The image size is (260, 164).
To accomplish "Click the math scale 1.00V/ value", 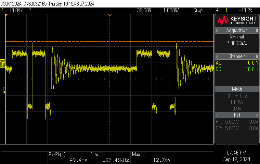I will click(237, 102).
